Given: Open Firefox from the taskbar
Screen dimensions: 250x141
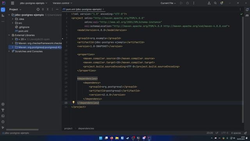Looking at the screenshot, I should tap(112, 138).
